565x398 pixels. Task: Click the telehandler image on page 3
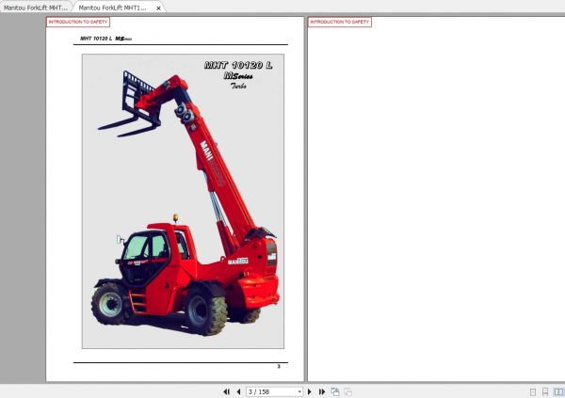click(183, 201)
